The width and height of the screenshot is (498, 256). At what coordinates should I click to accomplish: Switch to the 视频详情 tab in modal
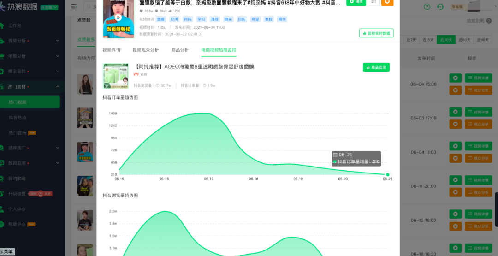[x=112, y=50]
